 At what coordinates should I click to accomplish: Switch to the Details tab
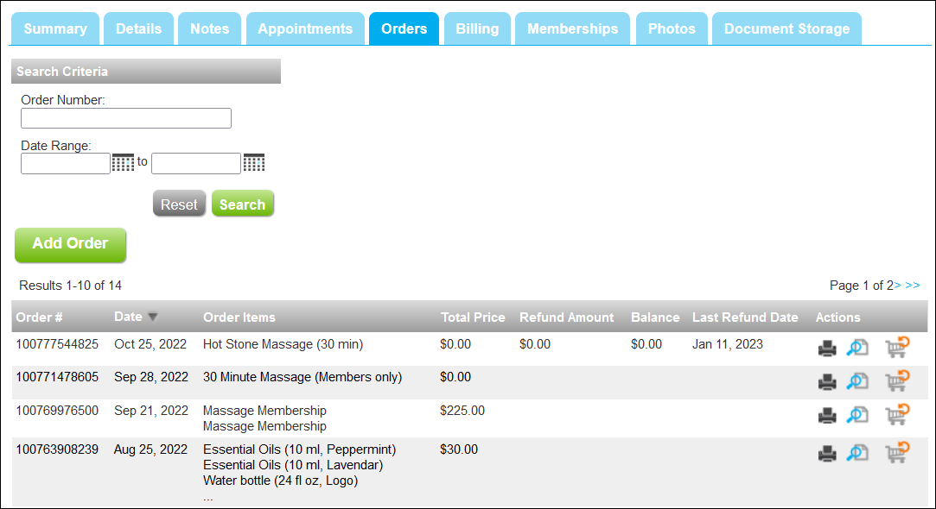tap(138, 28)
